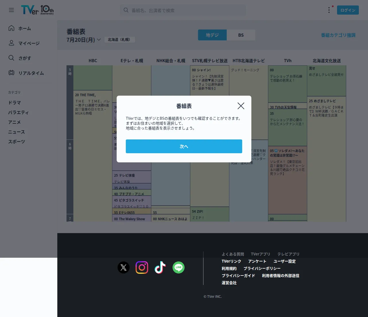This screenshot has width=368, height=317.
Task: Click the Realtime TV icon in the sidebar
Action: (x=11, y=73)
